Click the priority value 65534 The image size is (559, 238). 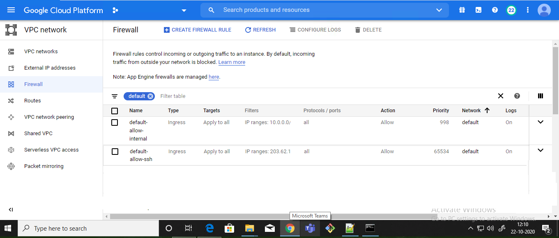442,152
